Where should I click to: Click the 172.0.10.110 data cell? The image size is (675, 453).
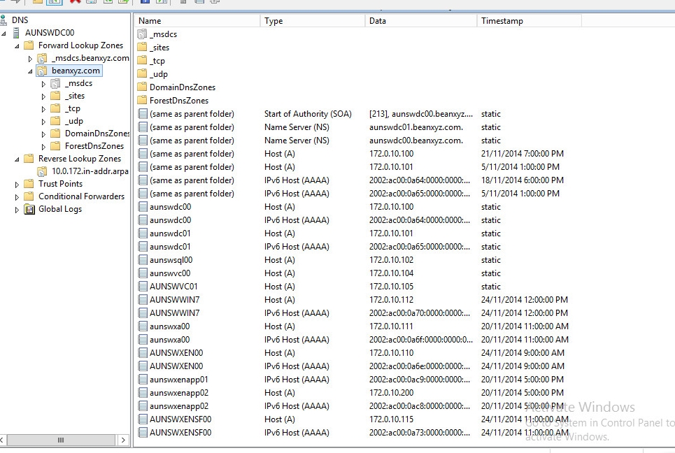[x=391, y=353]
